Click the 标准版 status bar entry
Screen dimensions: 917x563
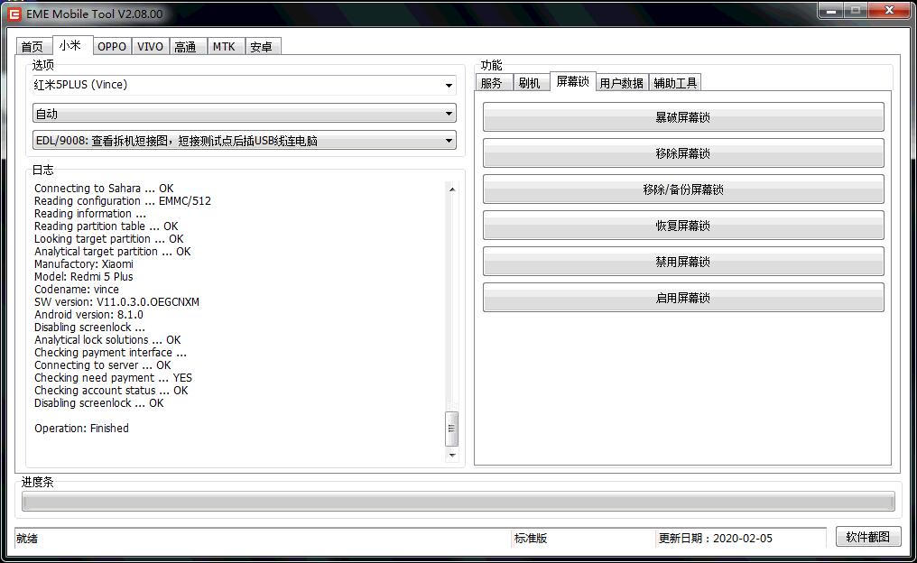tap(531, 539)
